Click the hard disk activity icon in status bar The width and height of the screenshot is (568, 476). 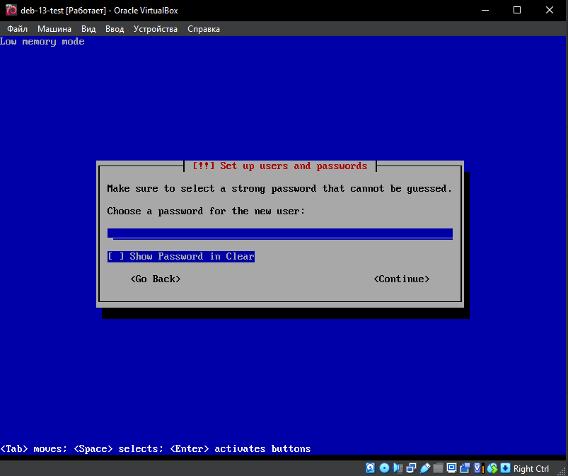pos(370,468)
